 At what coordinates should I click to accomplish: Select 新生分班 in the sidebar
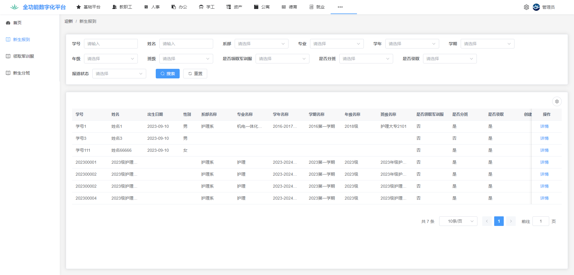pos(21,73)
